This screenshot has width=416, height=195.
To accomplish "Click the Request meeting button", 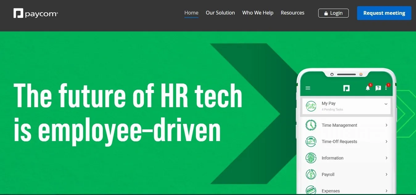I will [384, 13].
